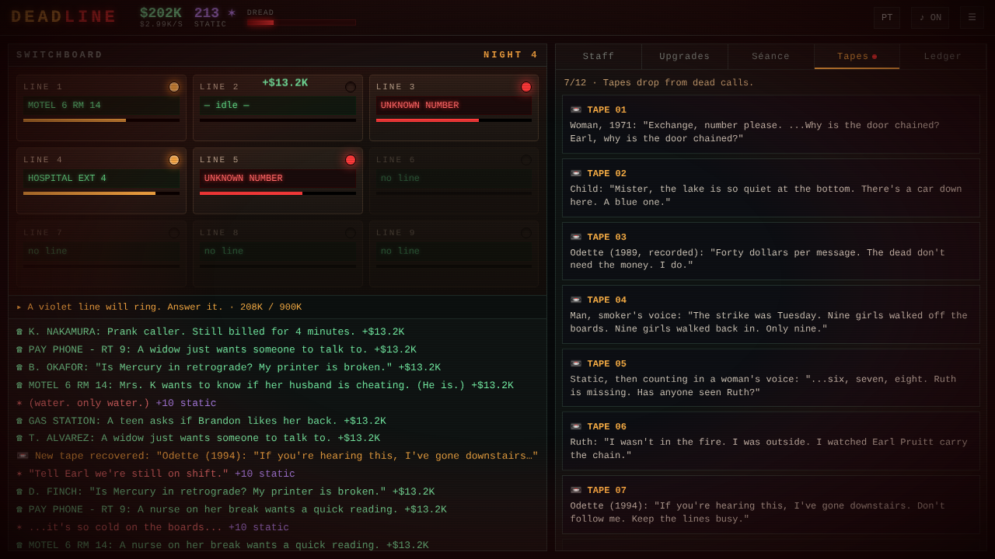
Task: Open the hamburger menu icon
Action: coord(972,18)
